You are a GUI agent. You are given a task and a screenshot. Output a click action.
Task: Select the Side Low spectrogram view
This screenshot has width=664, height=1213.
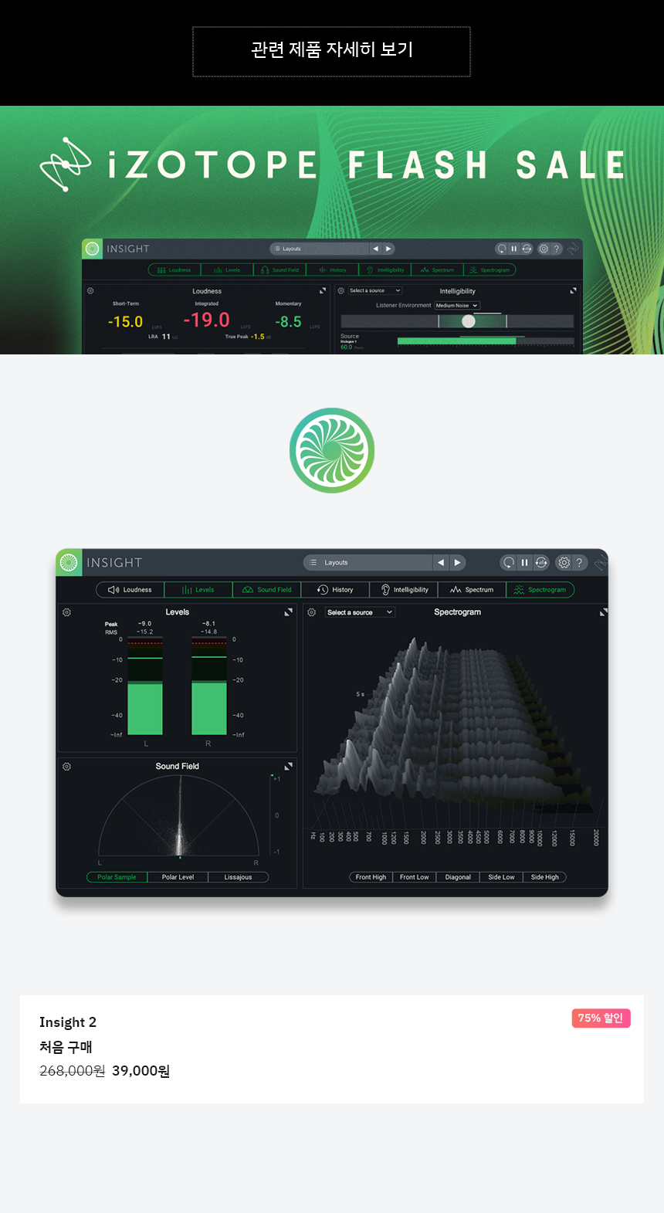pyautogui.click(x=501, y=877)
